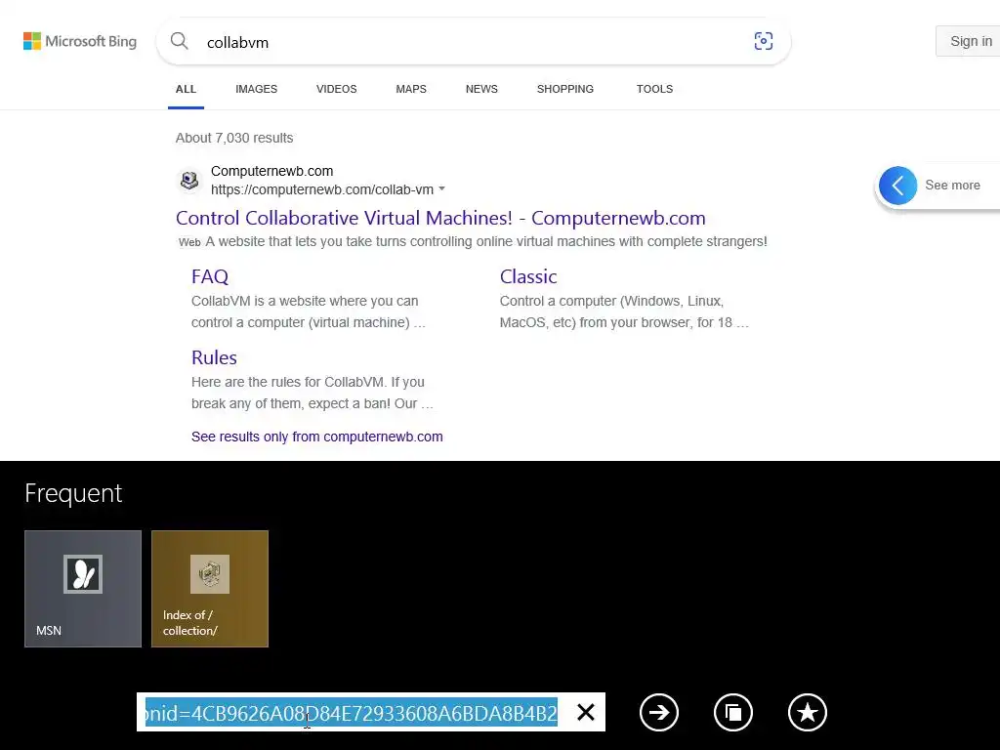Screen dimensions: 1000x750
Task: Click the Computernewb site favicon
Action: point(189,181)
